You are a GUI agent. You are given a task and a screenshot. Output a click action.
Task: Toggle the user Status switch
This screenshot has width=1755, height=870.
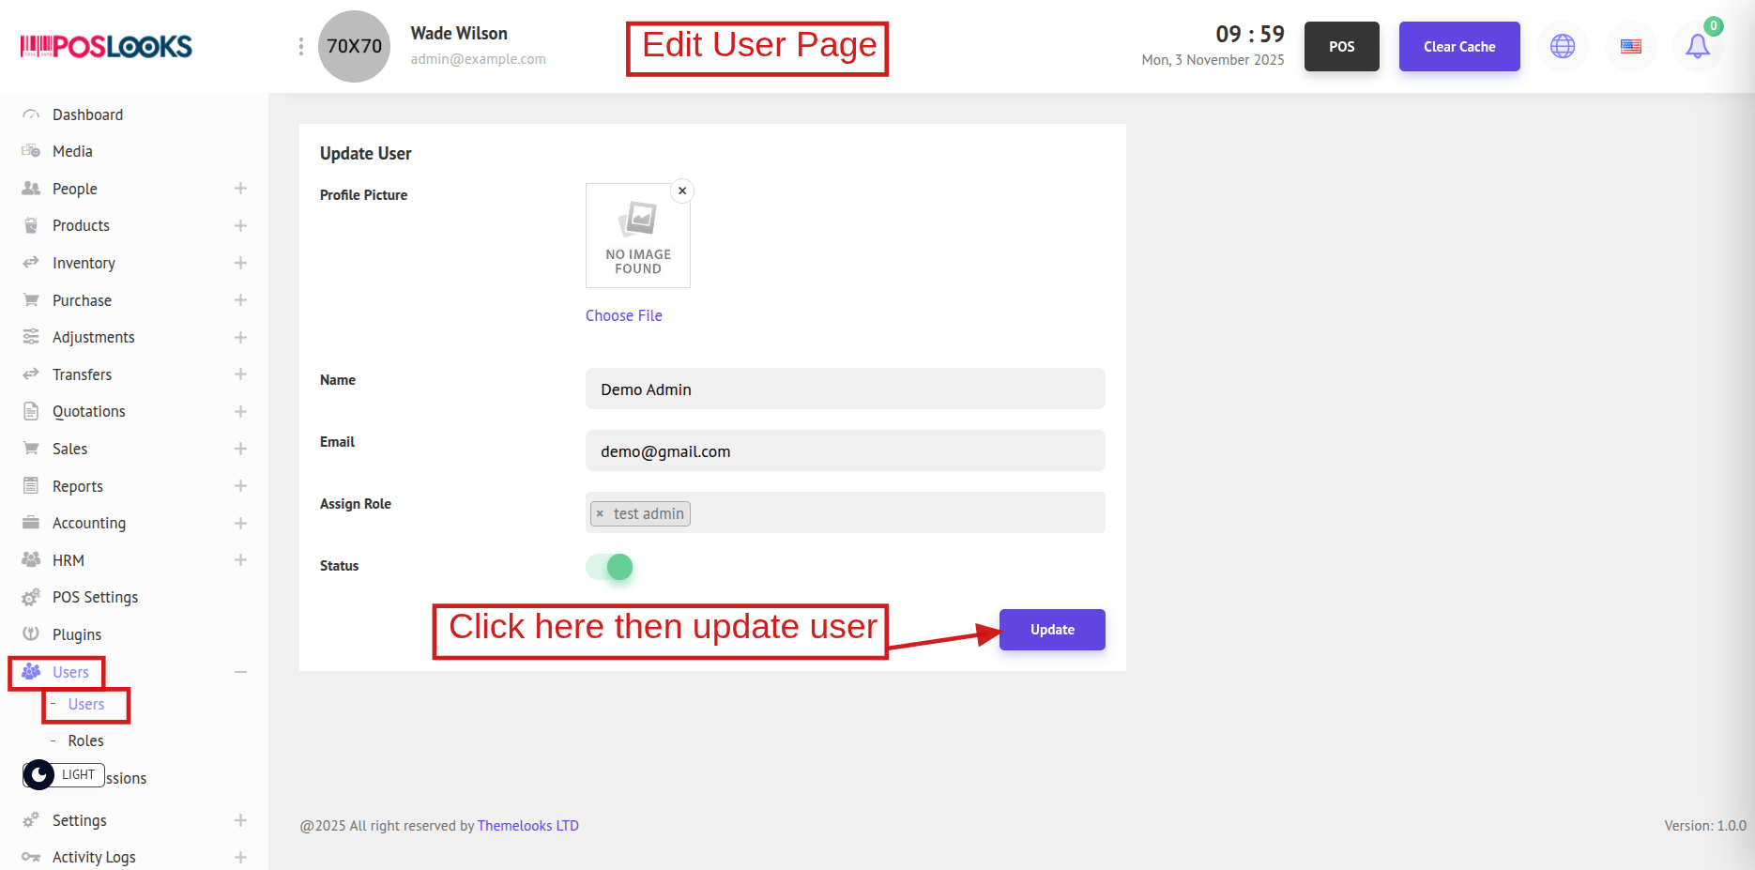(x=610, y=567)
